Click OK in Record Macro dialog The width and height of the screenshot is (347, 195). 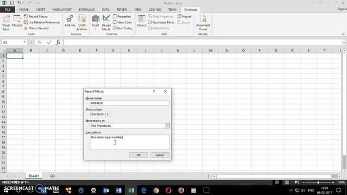tap(138, 155)
